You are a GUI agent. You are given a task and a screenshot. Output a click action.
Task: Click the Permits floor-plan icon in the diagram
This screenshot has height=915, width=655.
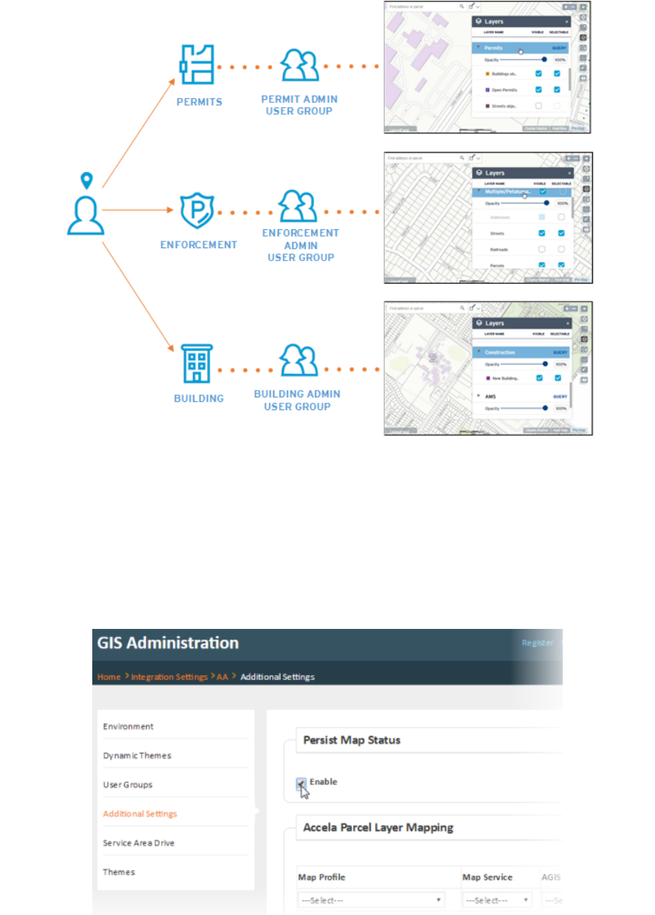[197, 65]
